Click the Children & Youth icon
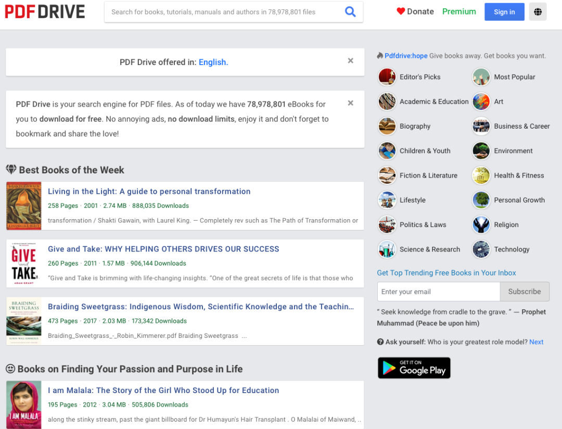Screen dimensions: 562x429 tap(387, 150)
